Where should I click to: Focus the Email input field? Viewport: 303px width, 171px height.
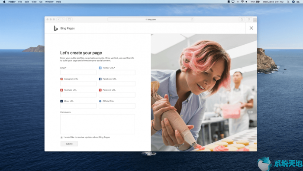(x=78, y=72)
